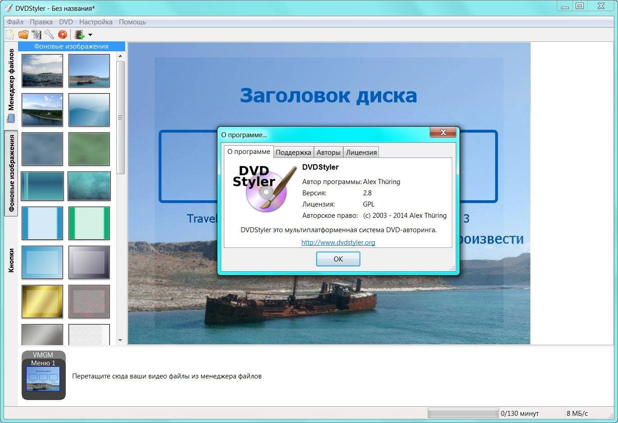618x423 pixels.
Task: Click Alex Thüring author name
Action: 382,182
